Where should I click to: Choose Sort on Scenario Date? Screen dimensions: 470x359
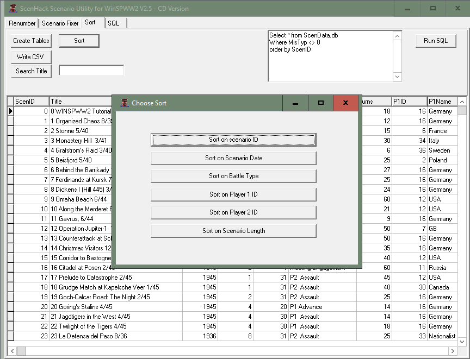(233, 158)
